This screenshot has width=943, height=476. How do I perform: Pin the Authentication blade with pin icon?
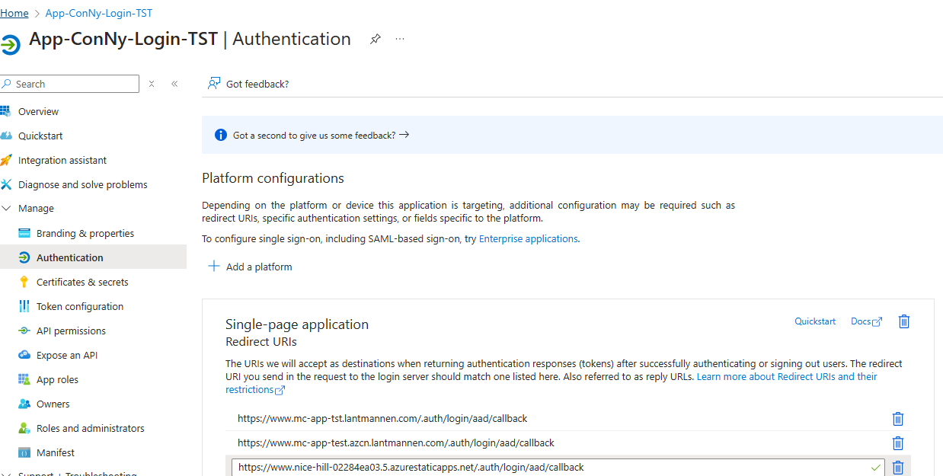coord(375,39)
